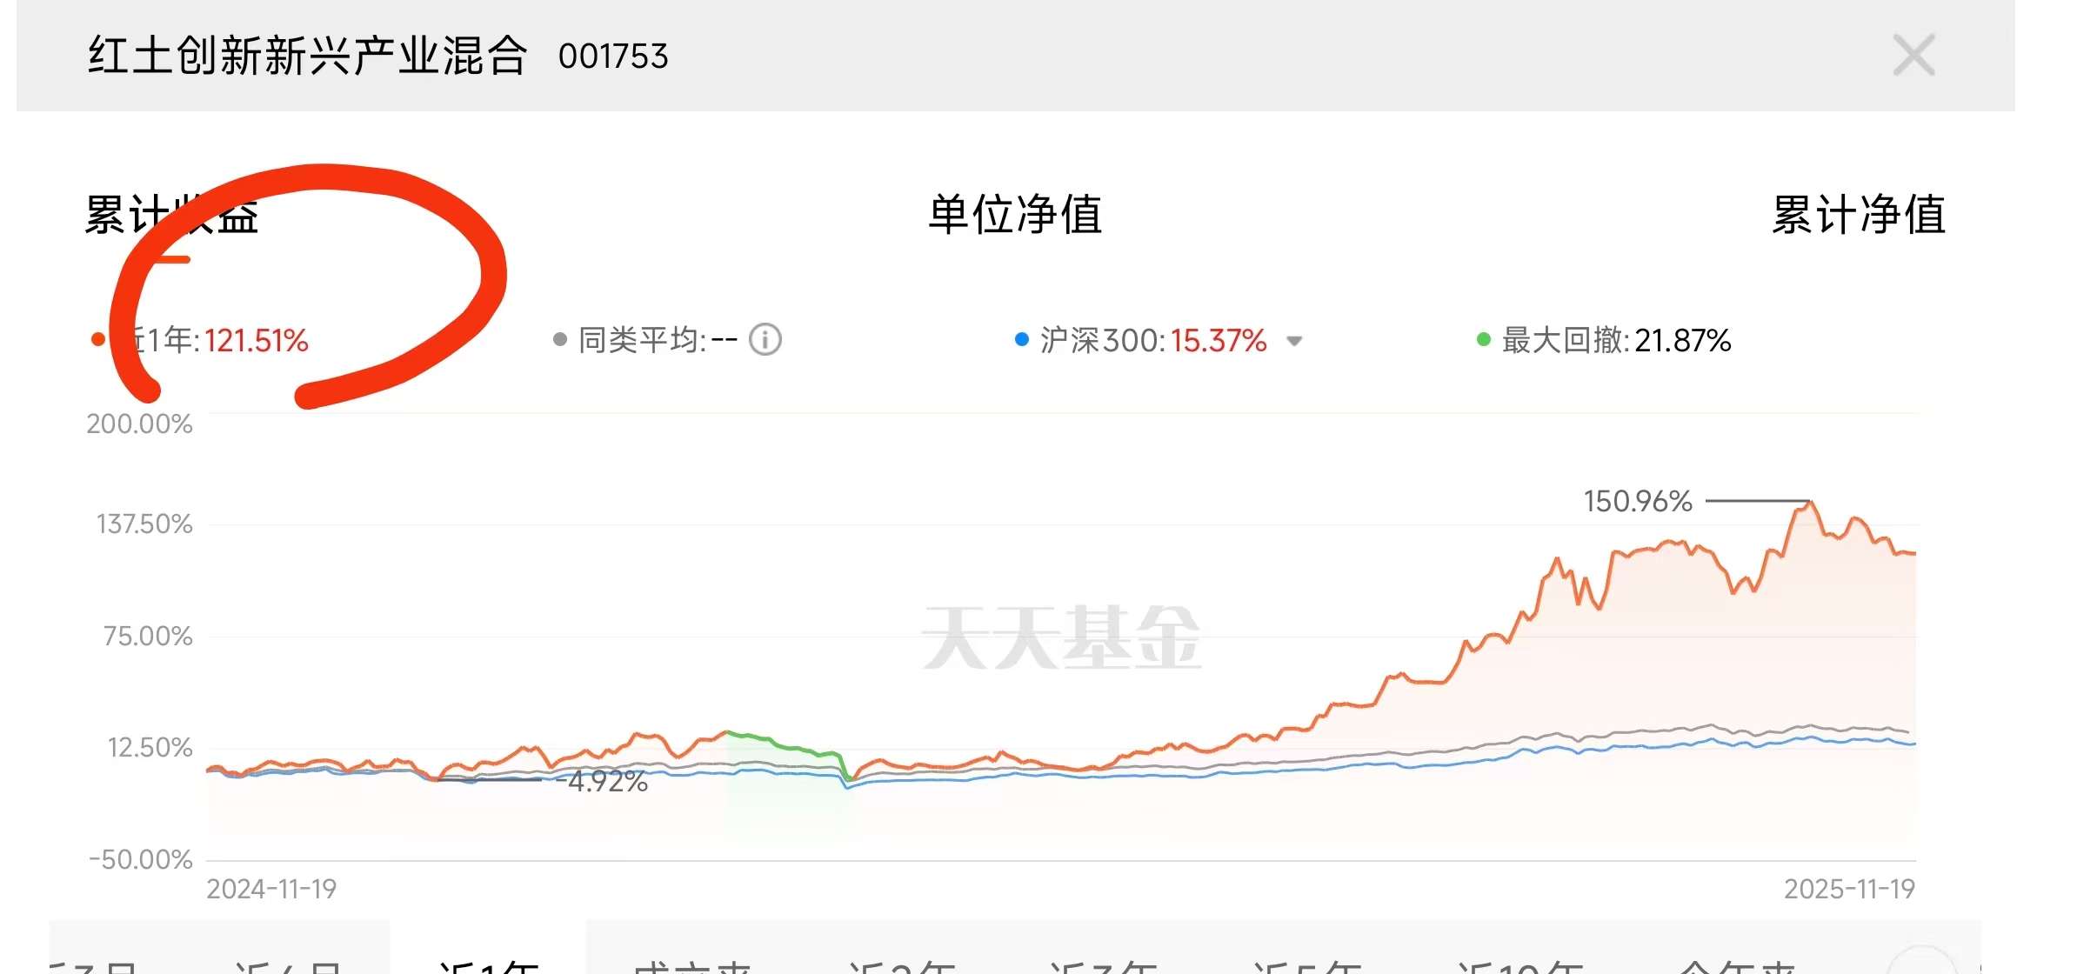Select the 累计收益 tab
Viewport: 2077px width, 974px height.
tap(171, 215)
